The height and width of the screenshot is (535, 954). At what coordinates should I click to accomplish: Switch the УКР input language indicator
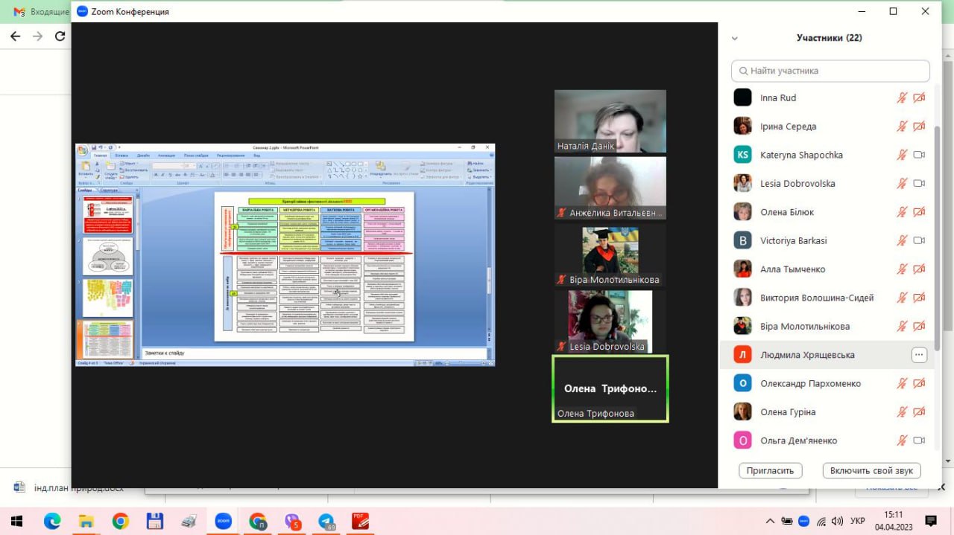[858, 521]
